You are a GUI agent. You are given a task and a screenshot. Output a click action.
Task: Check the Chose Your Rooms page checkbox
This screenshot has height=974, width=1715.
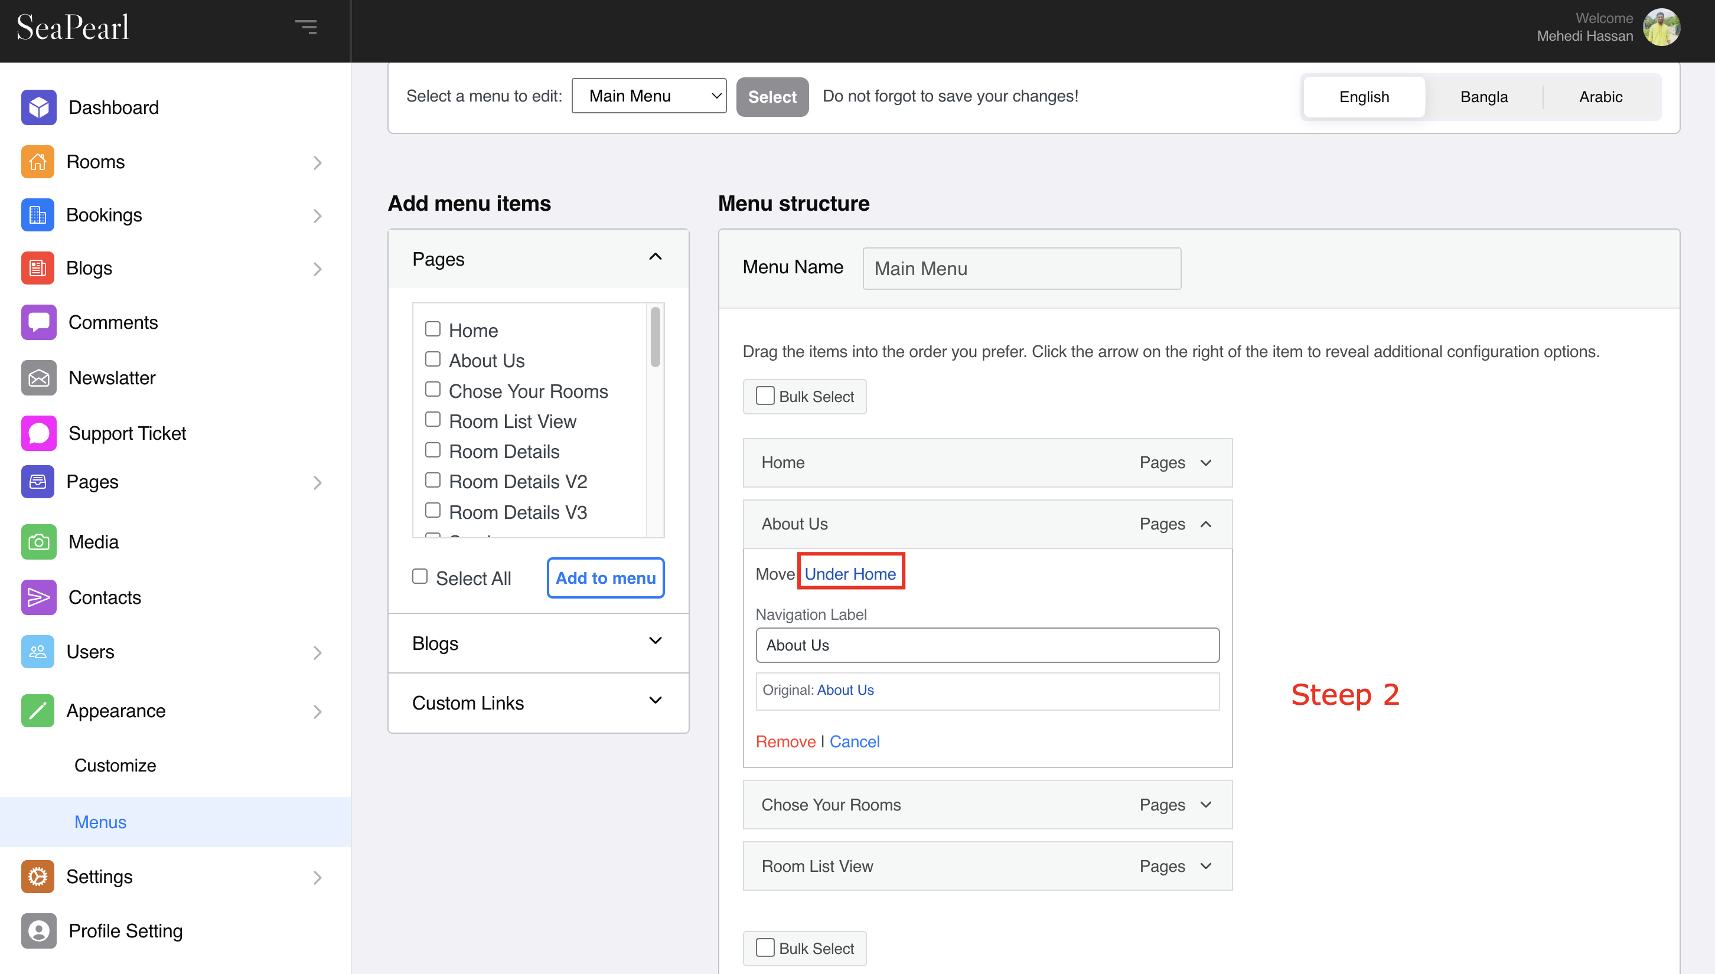click(433, 390)
